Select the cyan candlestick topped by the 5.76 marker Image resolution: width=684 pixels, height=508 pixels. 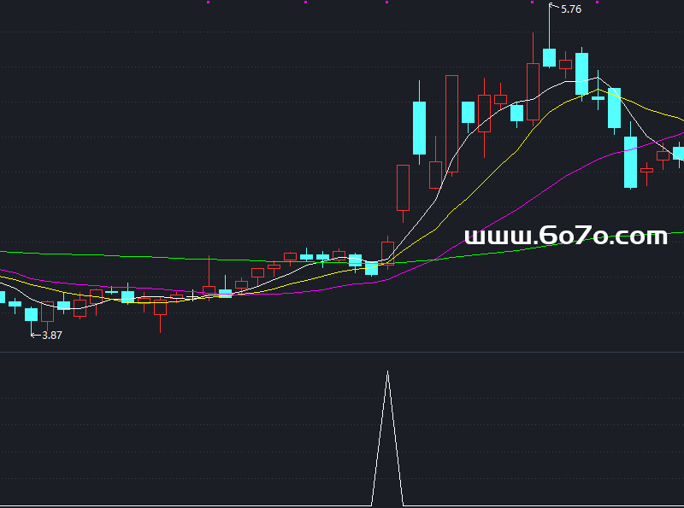(x=549, y=57)
